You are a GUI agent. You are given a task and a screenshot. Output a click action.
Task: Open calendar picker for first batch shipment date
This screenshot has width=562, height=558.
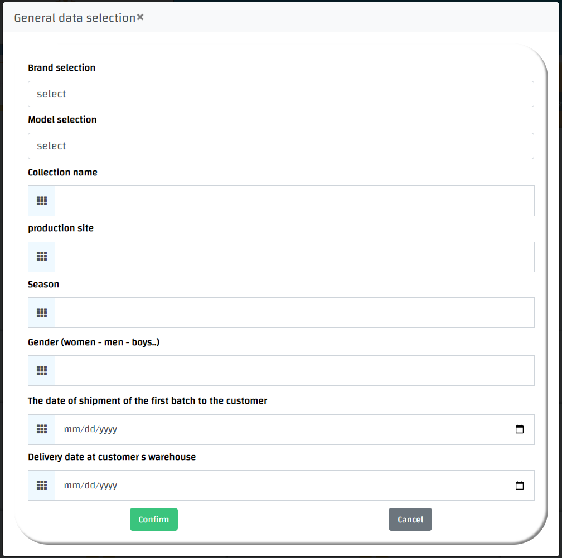click(x=520, y=429)
